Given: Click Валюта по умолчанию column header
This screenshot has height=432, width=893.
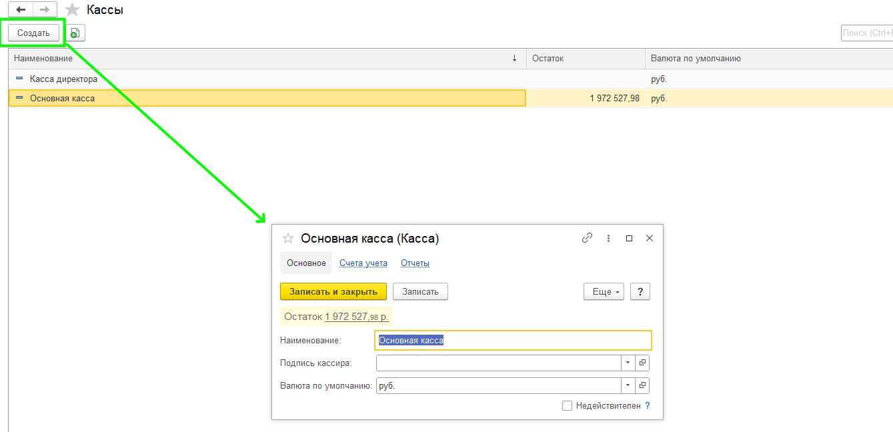Looking at the screenshot, I should (769, 59).
